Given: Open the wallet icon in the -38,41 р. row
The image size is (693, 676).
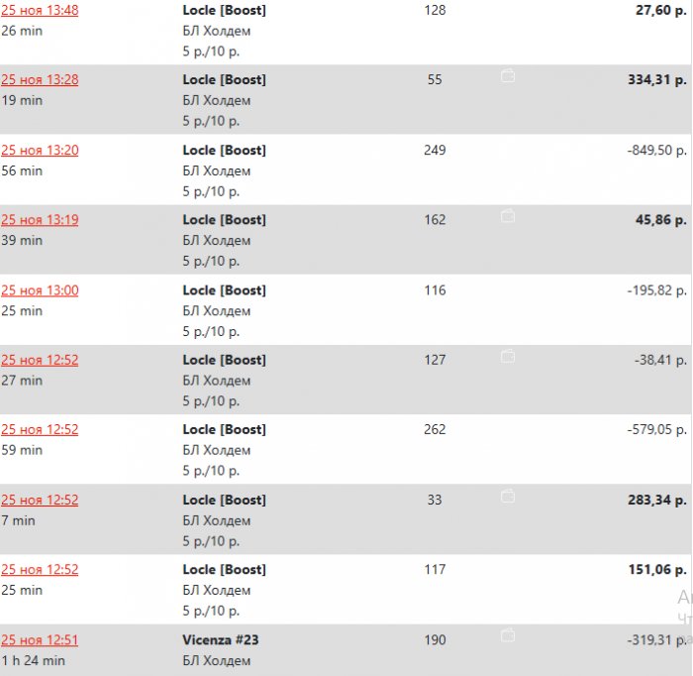Looking at the screenshot, I should coord(508,355).
